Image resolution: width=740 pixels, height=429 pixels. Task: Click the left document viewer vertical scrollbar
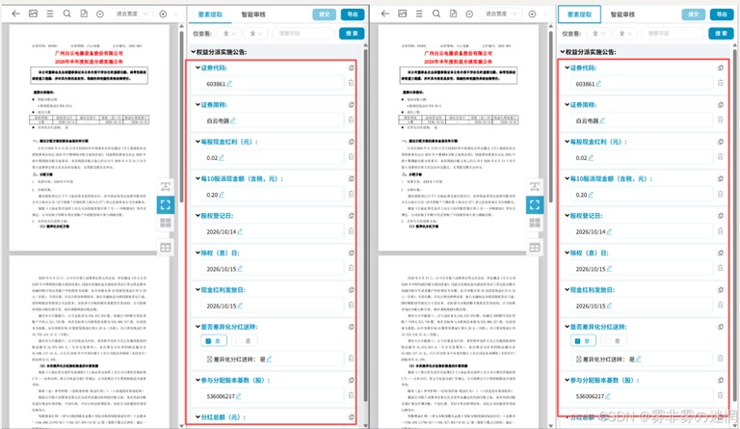pos(182,116)
